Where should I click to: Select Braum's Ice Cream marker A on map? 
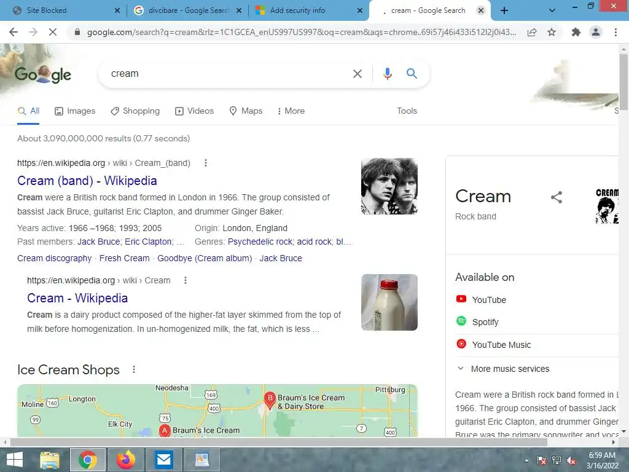click(165, 430)
